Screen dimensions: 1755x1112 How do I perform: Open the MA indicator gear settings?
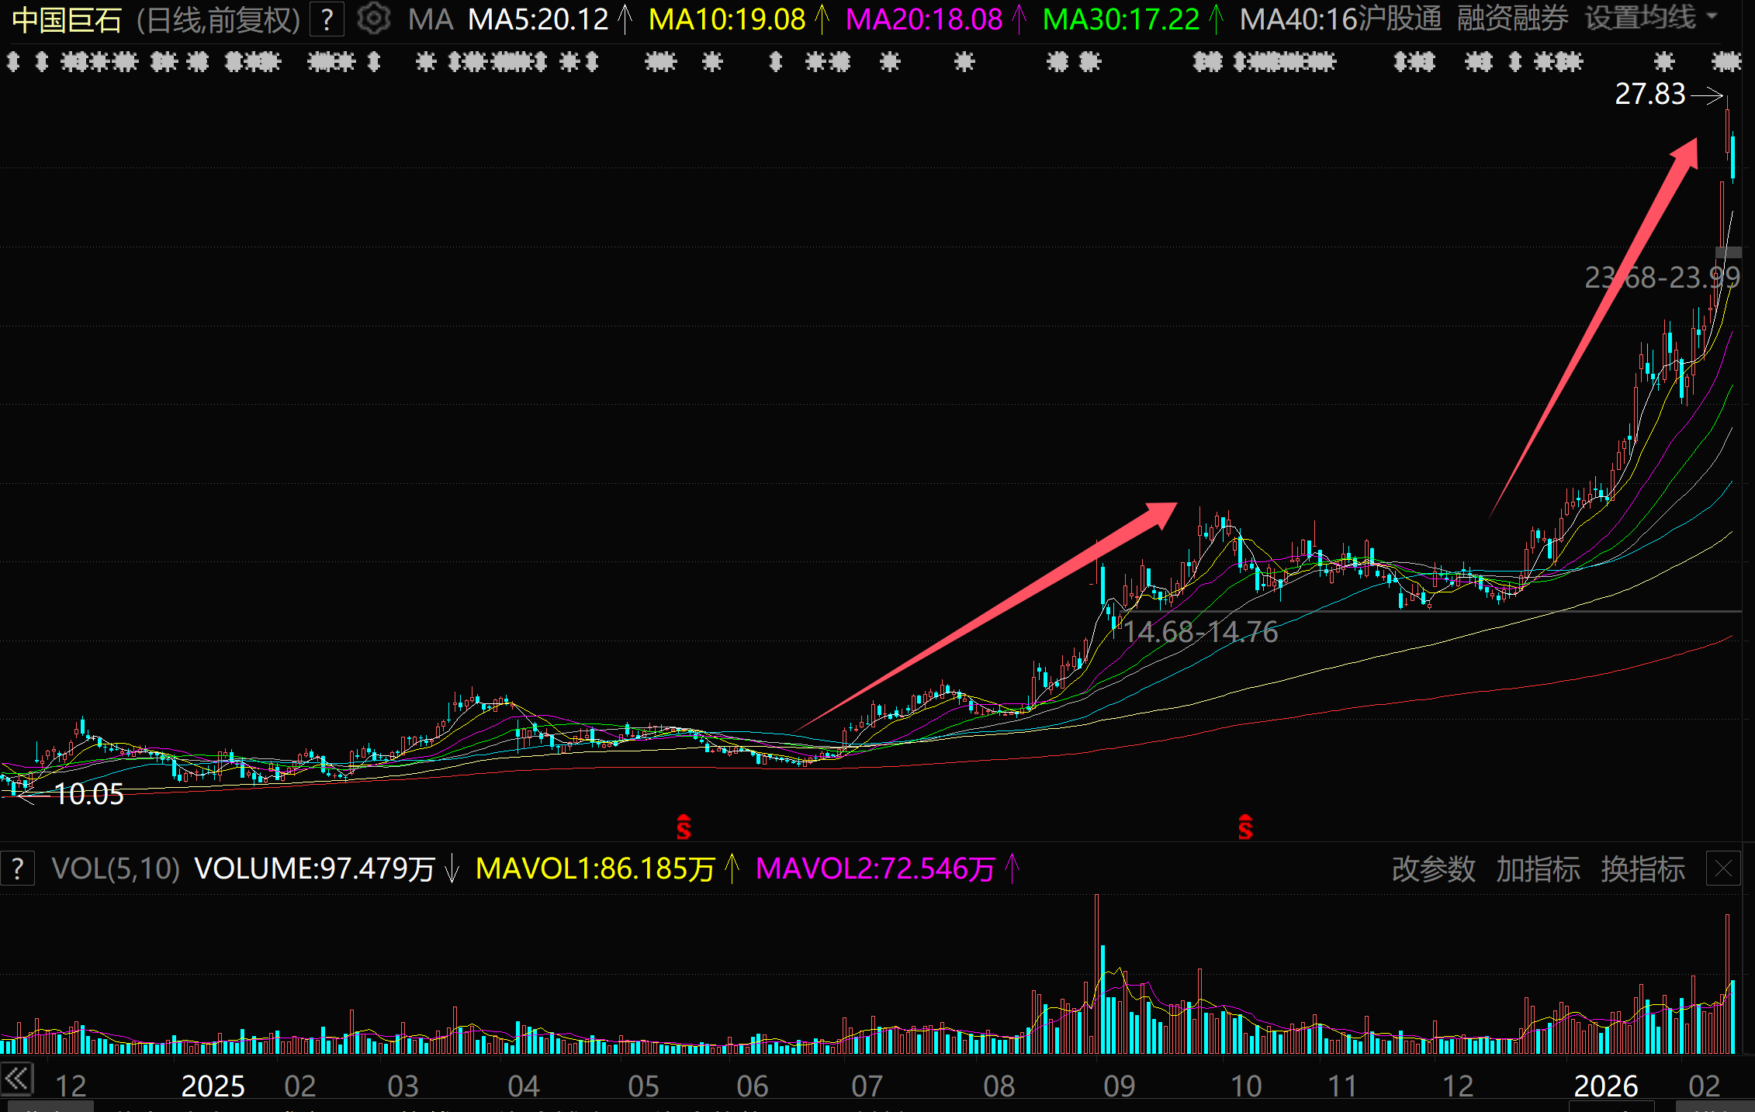tap(374, 19)
